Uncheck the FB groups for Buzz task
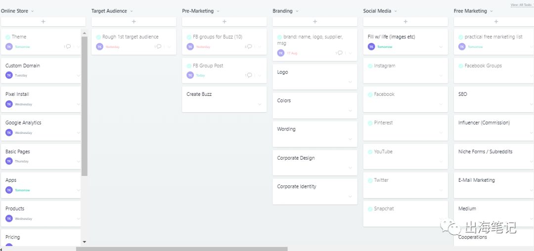Image resolution: width=534 pixels, height=251 pixels. pyautogui.click(x=189, y=37)
